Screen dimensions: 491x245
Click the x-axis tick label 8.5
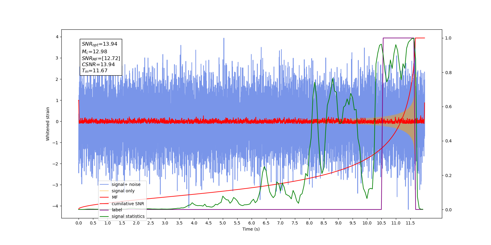click(324, 223)
